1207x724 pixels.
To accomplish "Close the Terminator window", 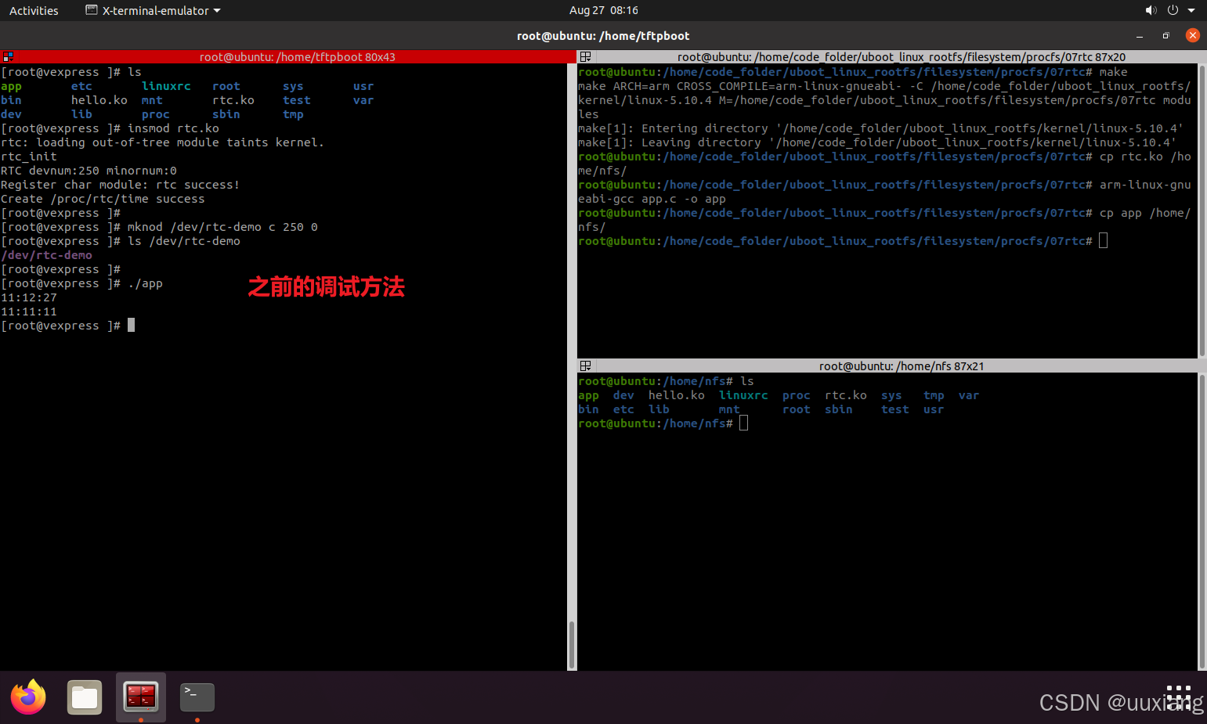I will (1192, 35).
